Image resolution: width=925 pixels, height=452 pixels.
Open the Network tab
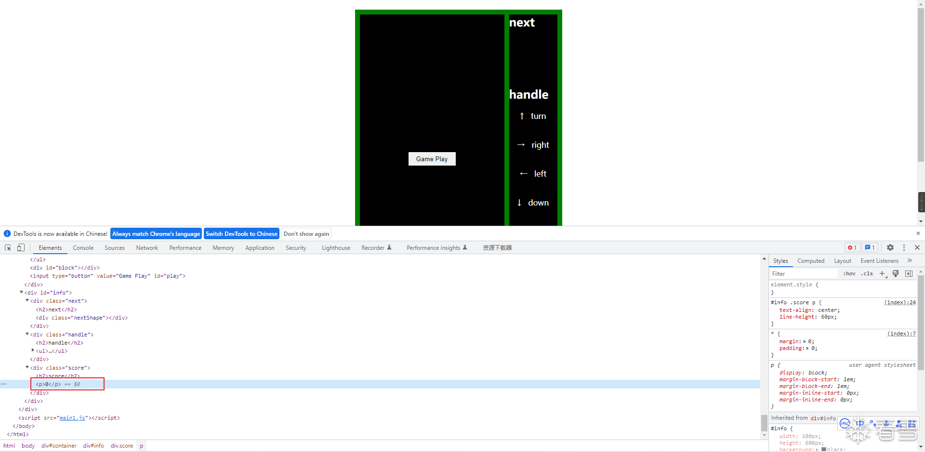click(147, 248)
